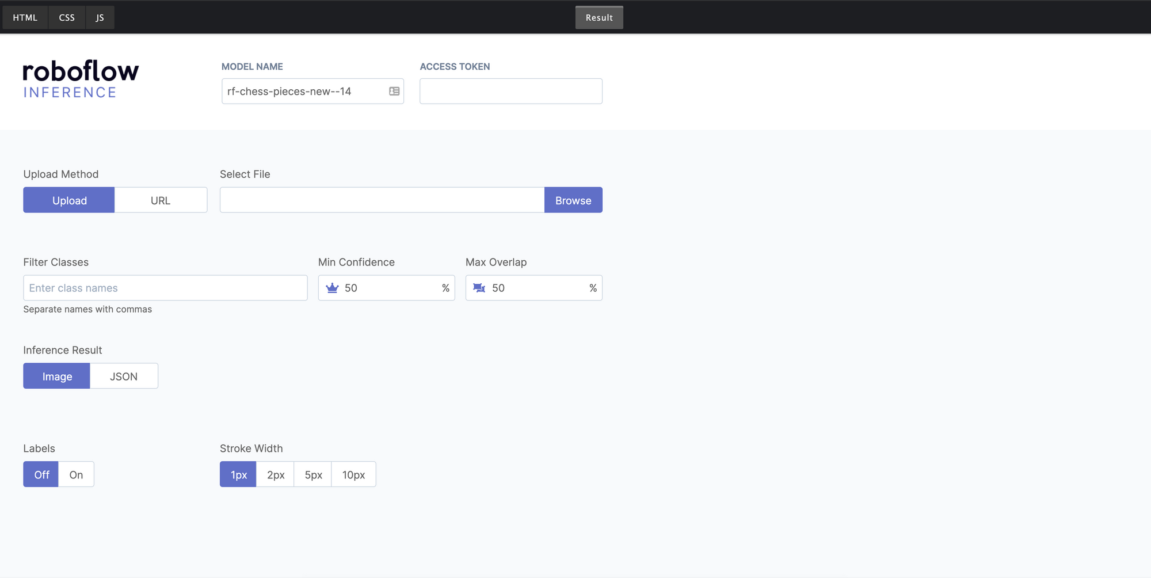Switch upload method to URL
The image size is (1151, 578).
pos(161,200)
